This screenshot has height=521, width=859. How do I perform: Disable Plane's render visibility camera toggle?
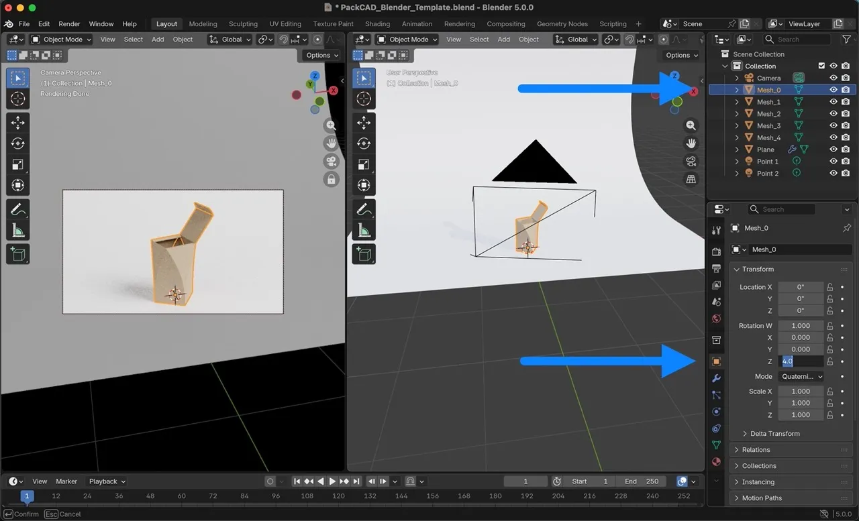pos(844,149)
